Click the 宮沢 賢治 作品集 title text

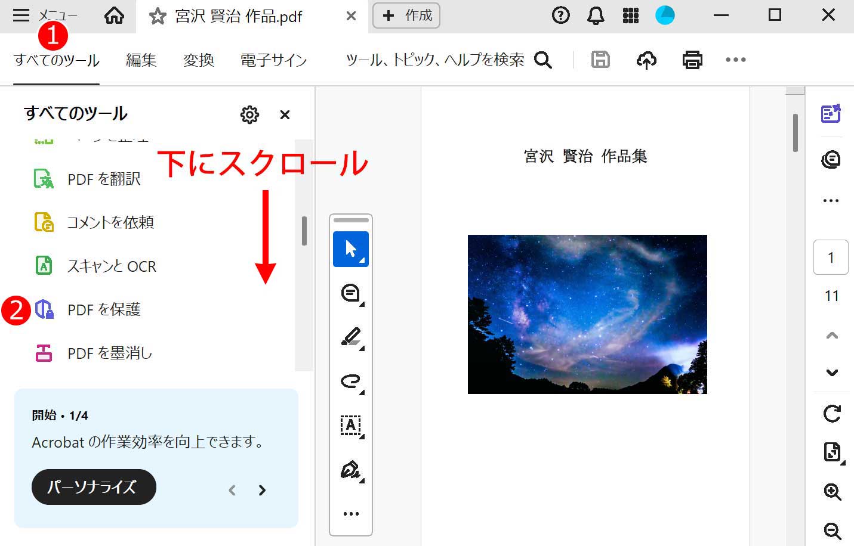(x=585, y=156)
